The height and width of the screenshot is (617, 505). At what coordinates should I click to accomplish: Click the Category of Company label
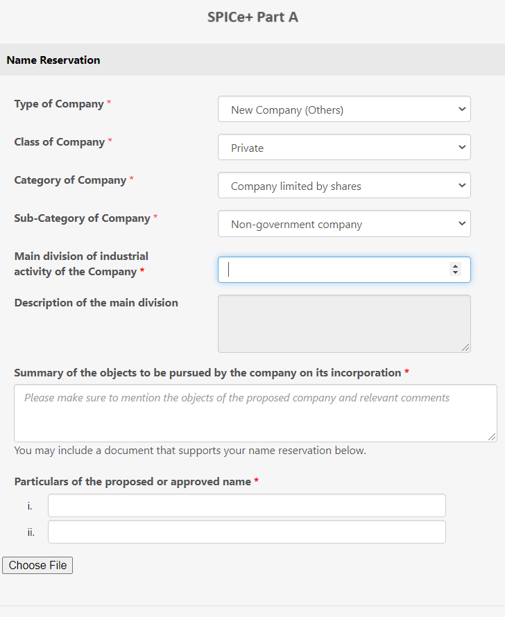point(70,180)
